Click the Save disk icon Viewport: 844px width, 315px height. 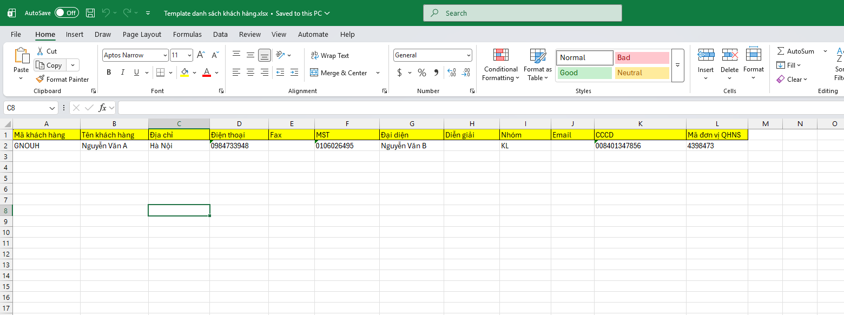click(90, 13)
